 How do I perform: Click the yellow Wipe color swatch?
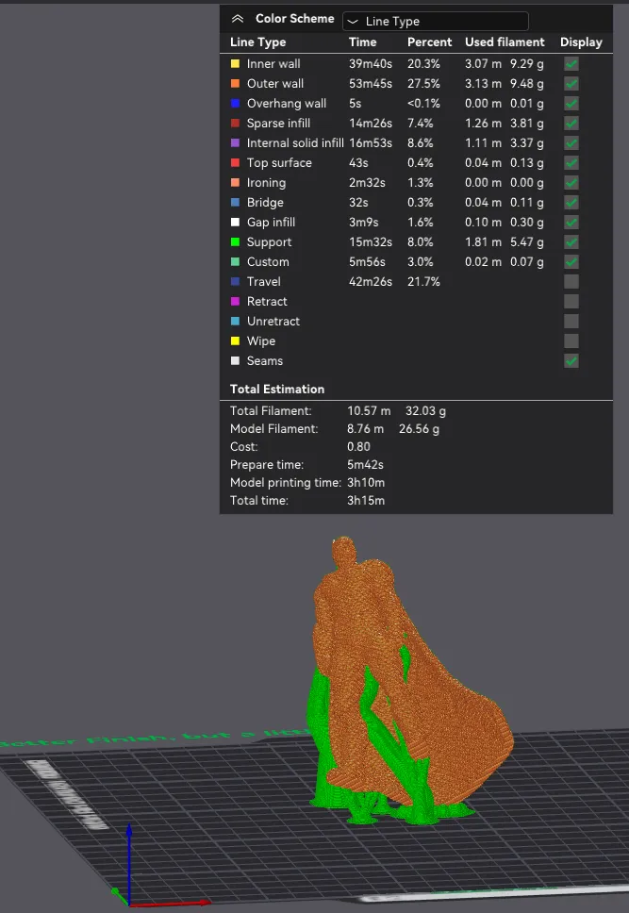[x=236, y=340]
